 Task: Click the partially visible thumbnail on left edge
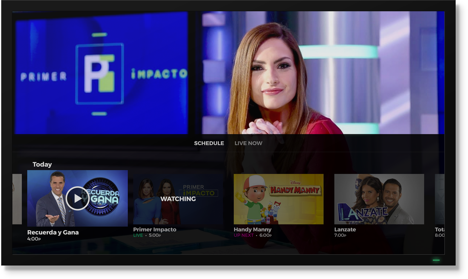pos(17,199)
